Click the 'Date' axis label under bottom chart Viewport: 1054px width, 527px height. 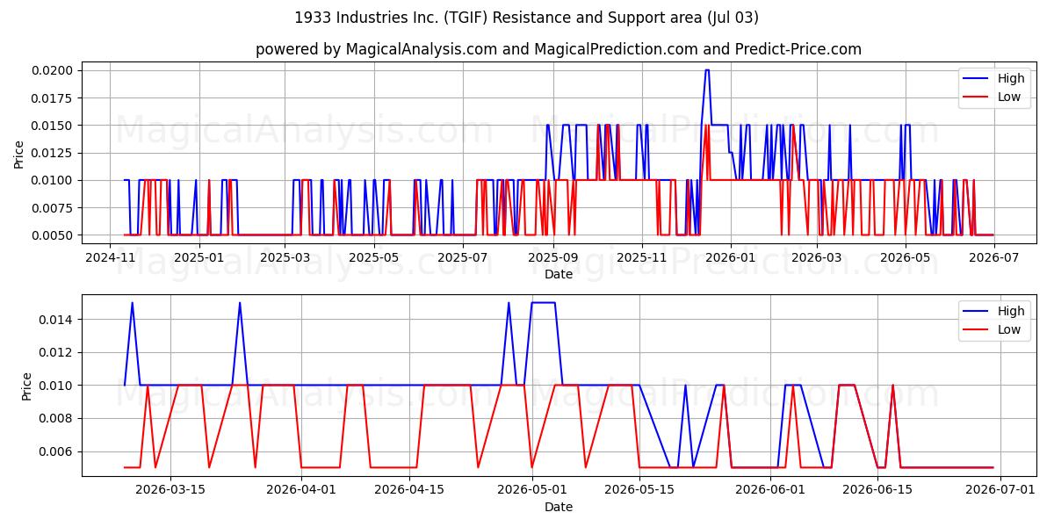point(559,507)
